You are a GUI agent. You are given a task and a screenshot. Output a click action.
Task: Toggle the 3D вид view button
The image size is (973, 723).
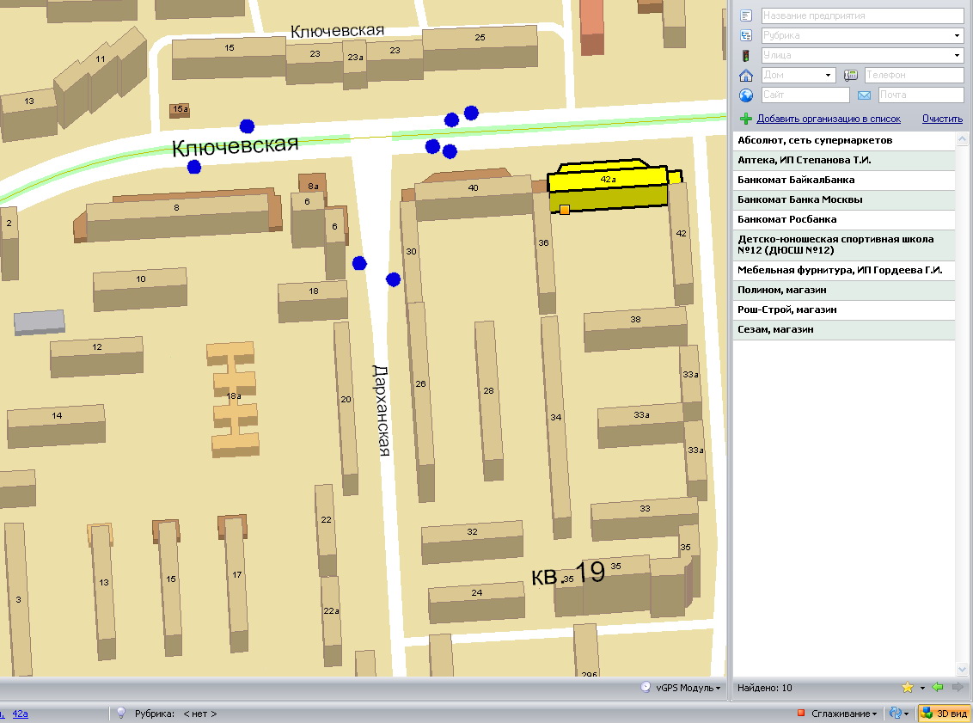pyautogui.click(x=944, y=714)
